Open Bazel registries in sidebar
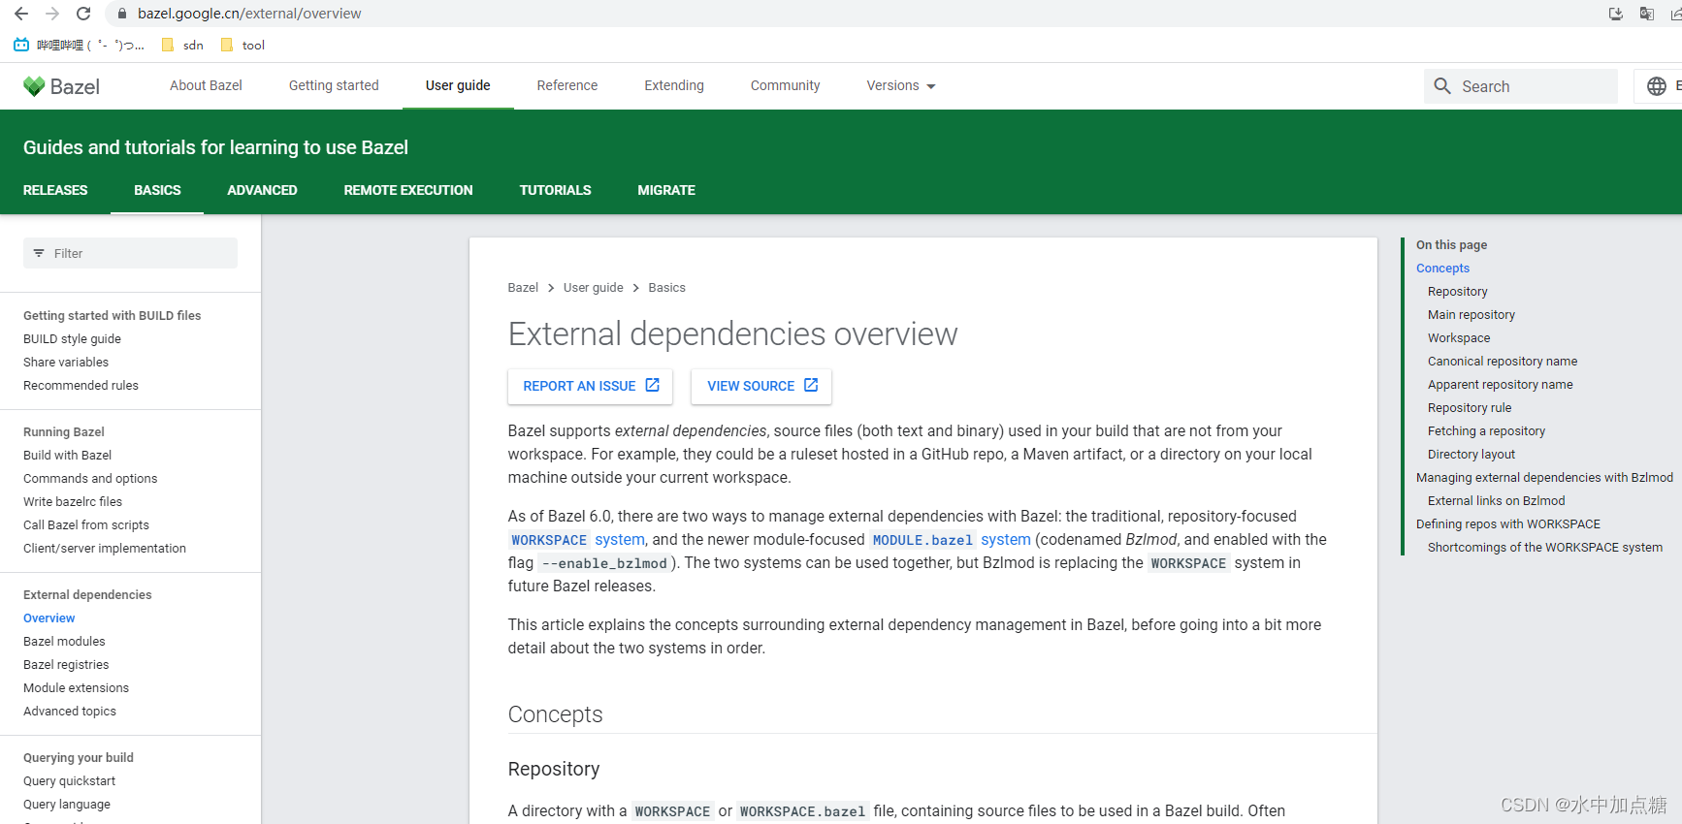Image resolution: width=1682 pixels, height=824 pixels. click(x=66, y=665)
